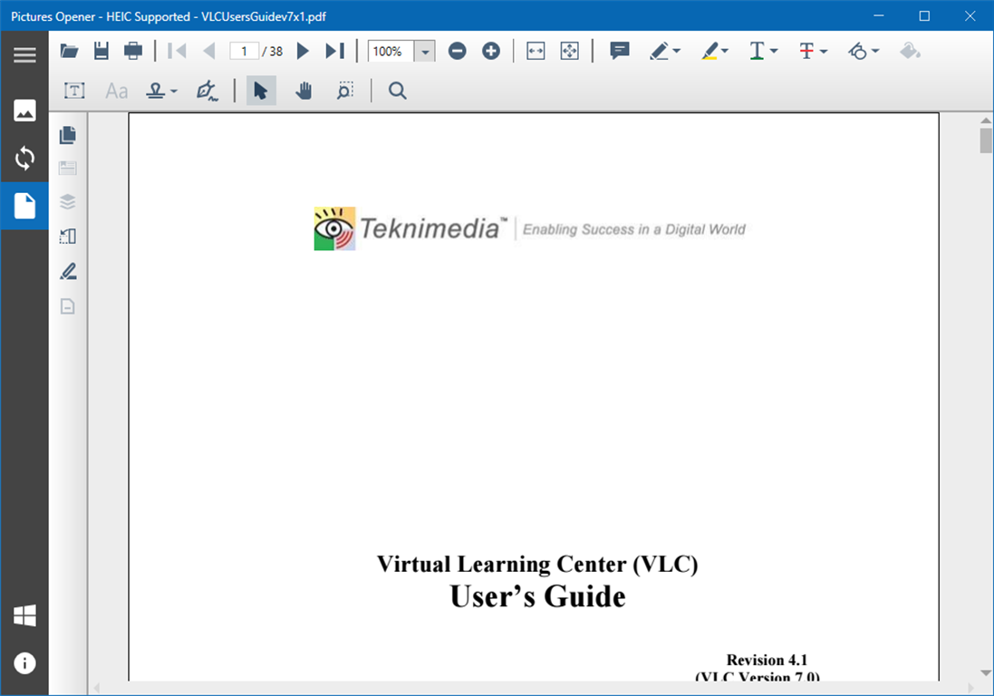
Task: Select the Document sidebar tab icon
Action: pos(24,206)
